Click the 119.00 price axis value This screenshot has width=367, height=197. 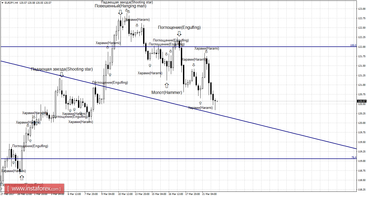tap(361, 161)
